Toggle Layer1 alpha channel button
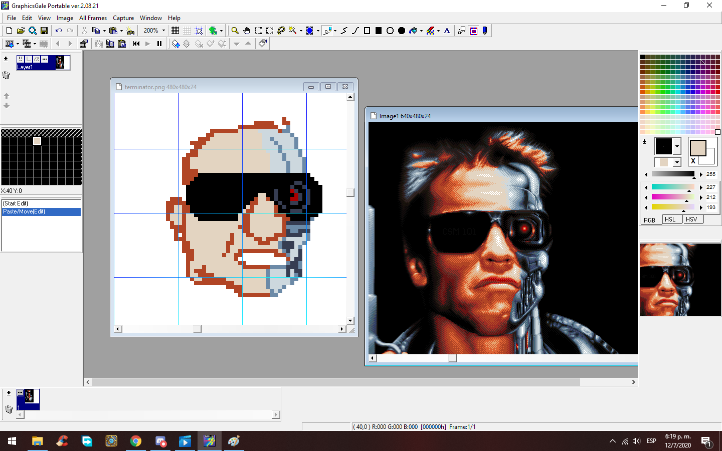Screen dimensions: 722x451 click(37, 59)
